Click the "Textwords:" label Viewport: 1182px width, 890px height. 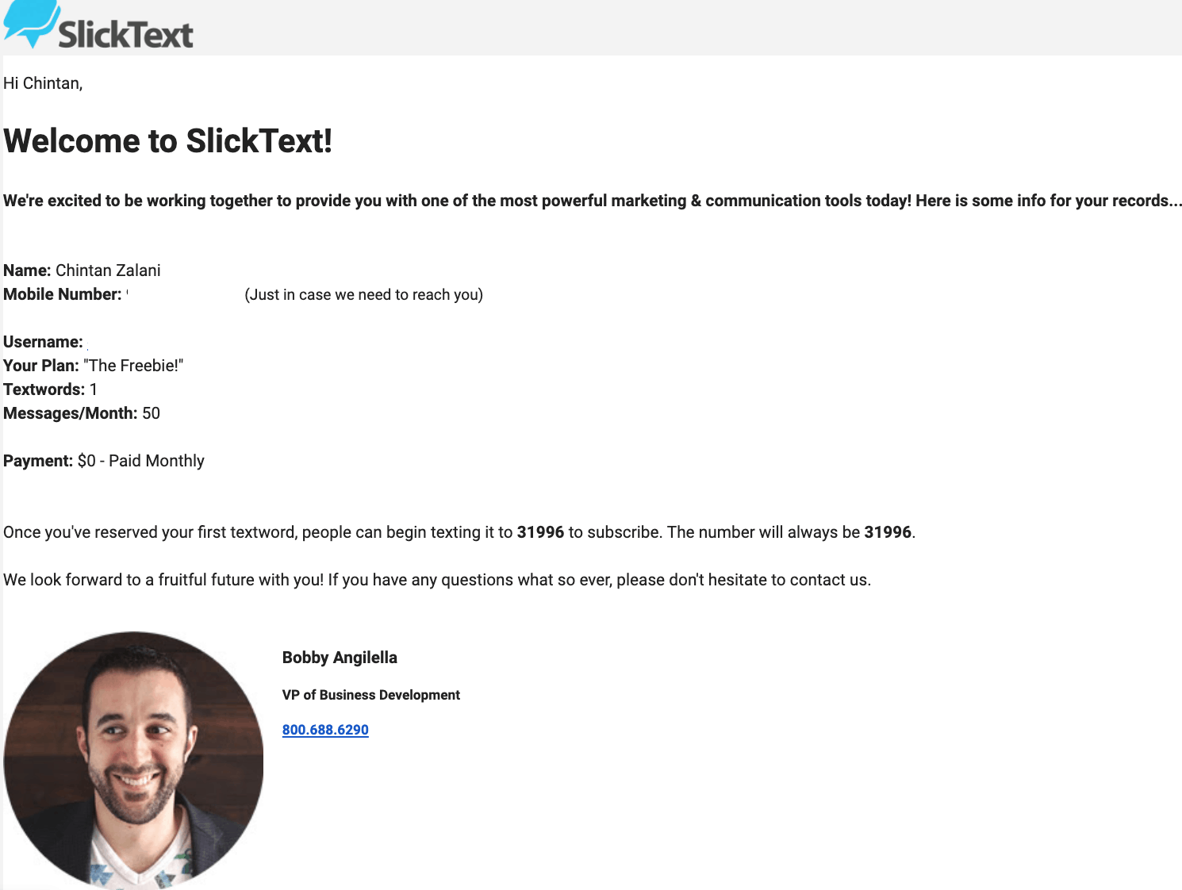tap(44, 389)
